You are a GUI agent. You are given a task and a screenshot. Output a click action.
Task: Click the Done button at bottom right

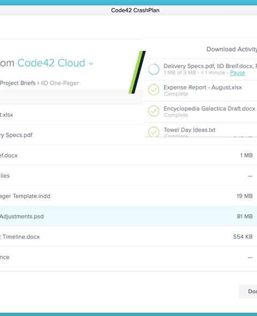248,291
